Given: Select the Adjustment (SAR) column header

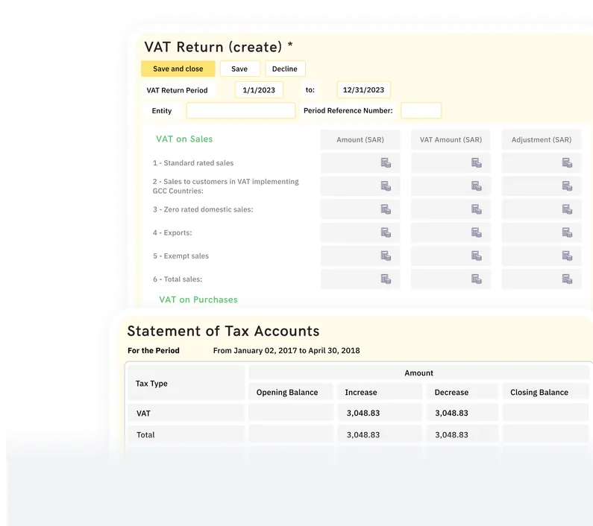Looking at the screenshot, I should coord(542,139).
